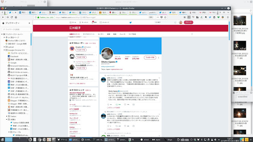Screen dimensions: 253x142
Task: Click the Bluetooth tray icon
Action: pyautogui.click(x=202, y=140)
